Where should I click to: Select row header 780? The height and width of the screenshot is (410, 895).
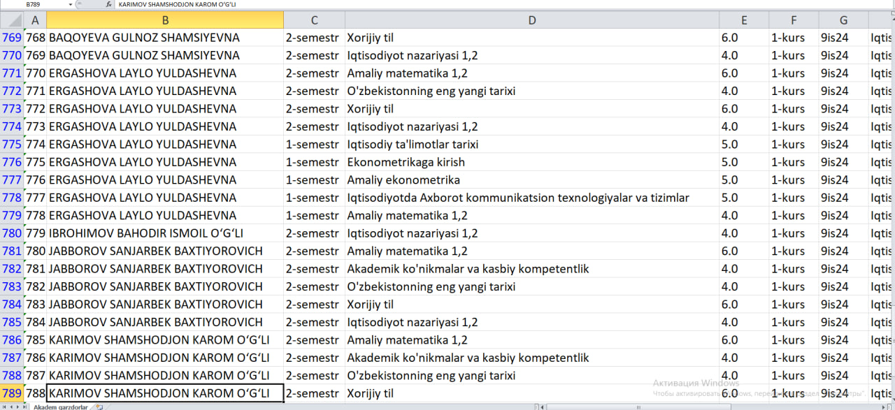12,233
